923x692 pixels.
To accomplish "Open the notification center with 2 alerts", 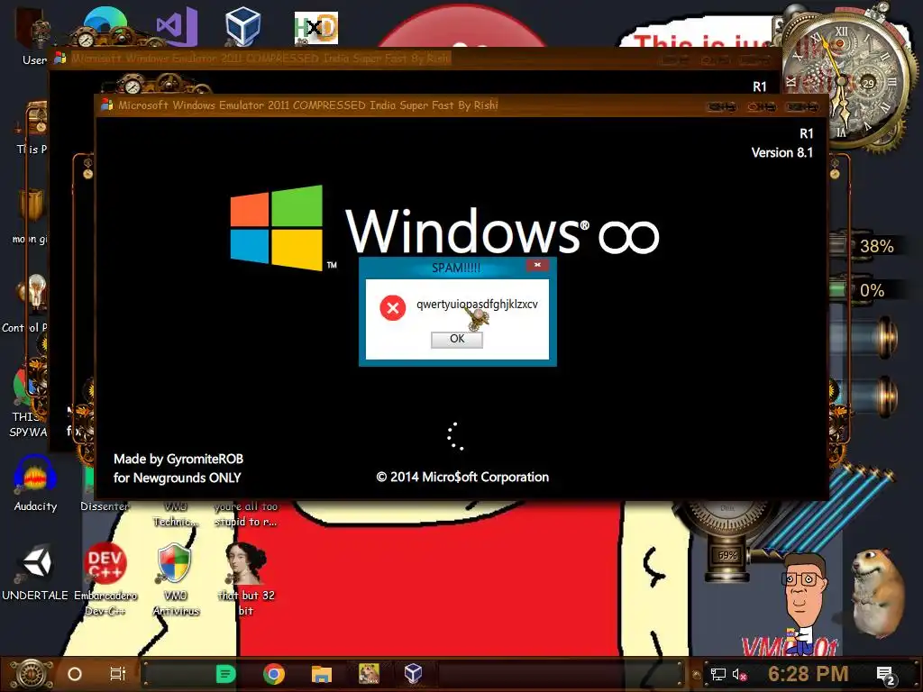I will (887, 676).
